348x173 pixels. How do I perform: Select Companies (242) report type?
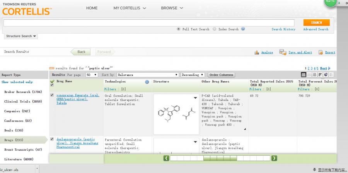[17, 111]
